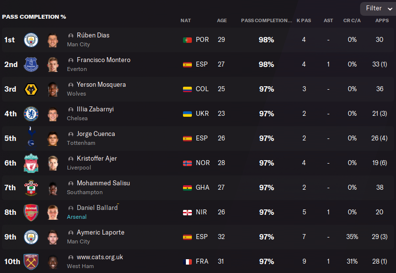Click the Man City club badge for Rúben Dias
This screenshot has height=273, width=396.
31,40
